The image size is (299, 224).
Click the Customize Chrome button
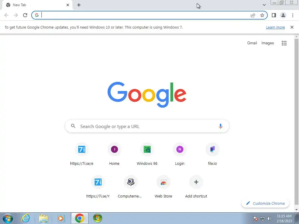click(x=265, y=203)
